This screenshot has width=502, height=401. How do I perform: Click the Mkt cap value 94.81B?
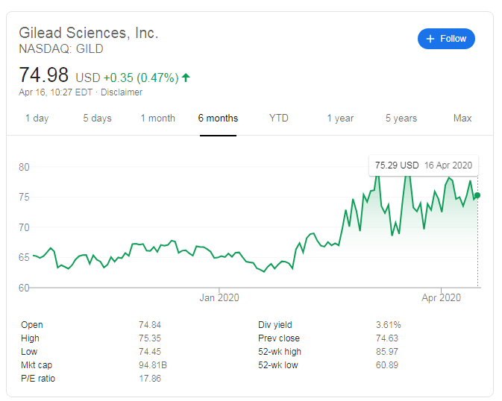point(151,365)
